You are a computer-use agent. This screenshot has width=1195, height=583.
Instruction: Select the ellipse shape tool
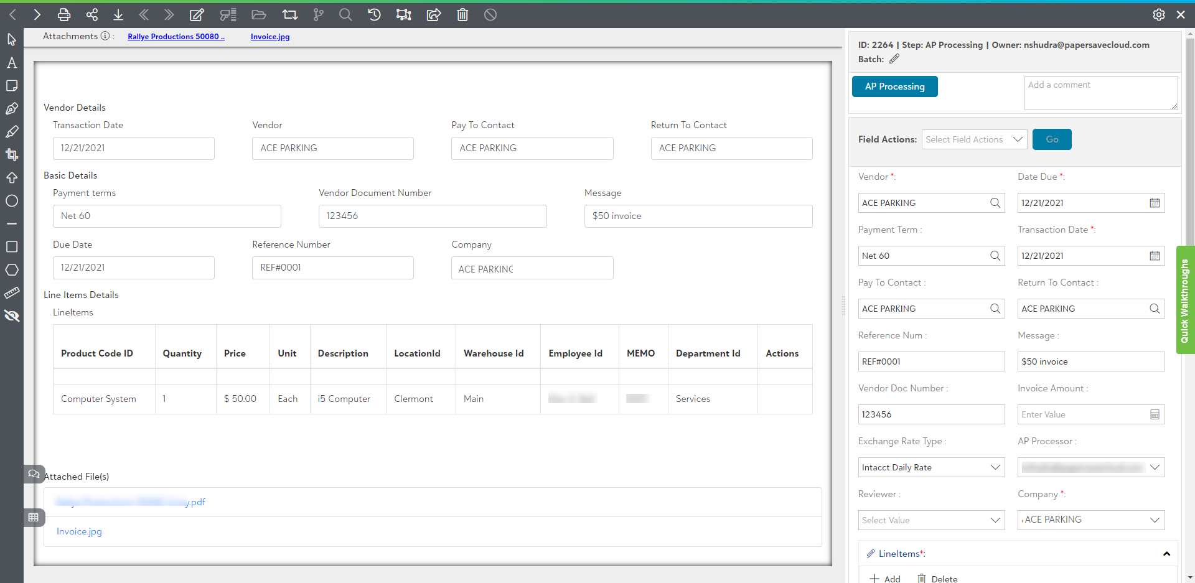(x=12, y=201)
